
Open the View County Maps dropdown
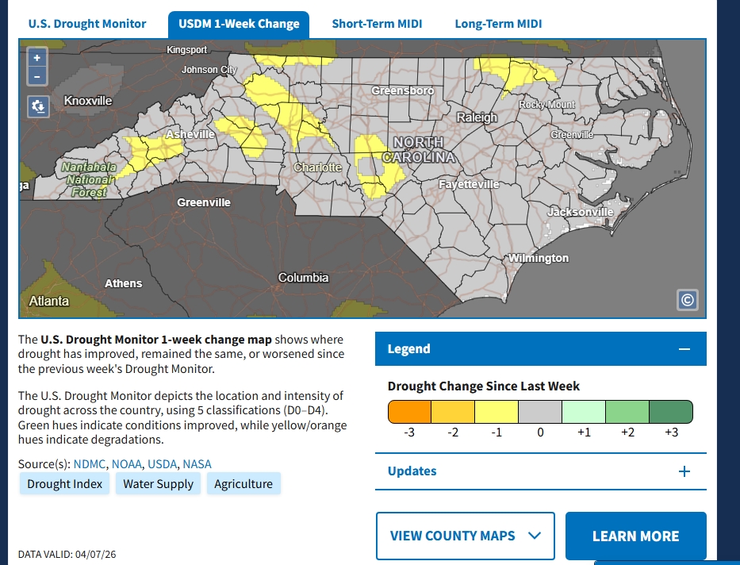[x=466, y=536]
